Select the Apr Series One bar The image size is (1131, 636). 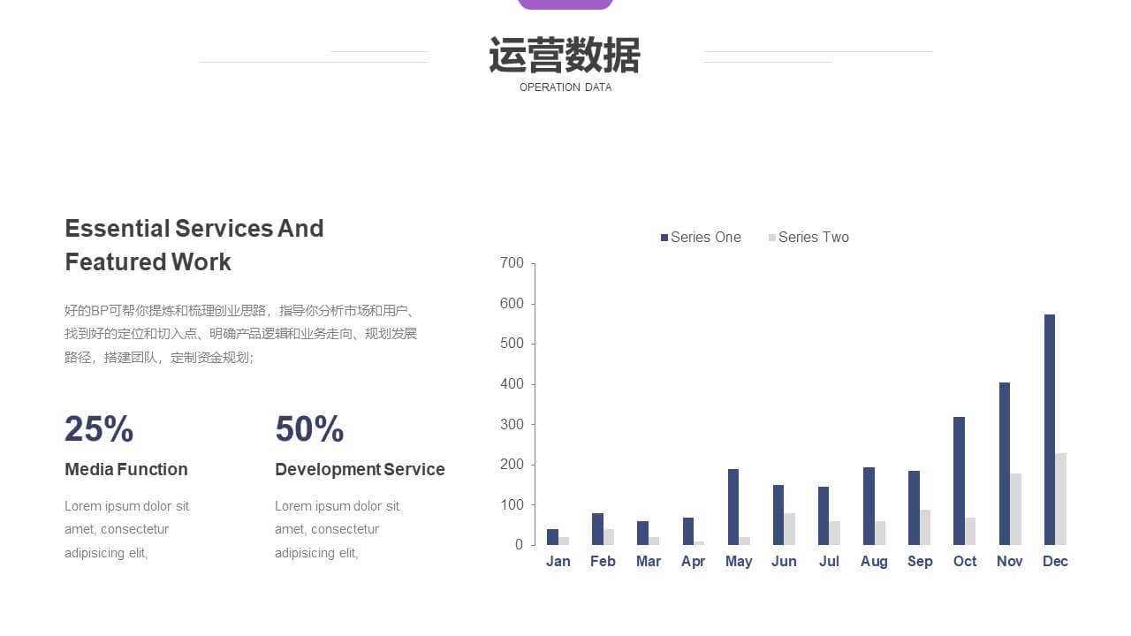(x=688, y=532)
